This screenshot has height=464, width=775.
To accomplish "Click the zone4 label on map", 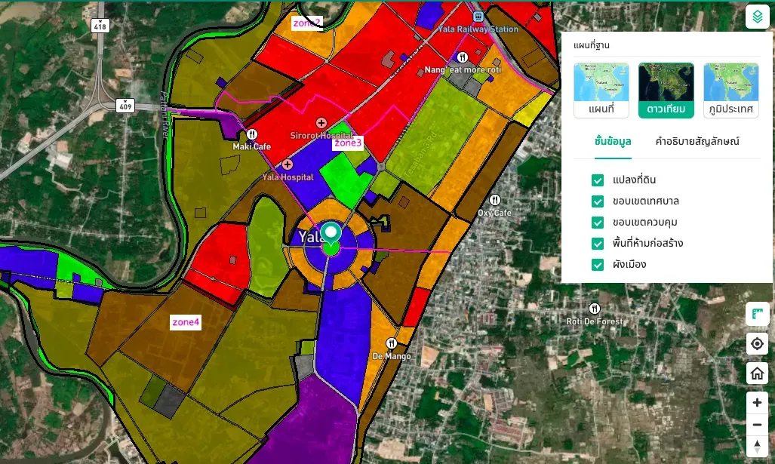I will 186,322.
